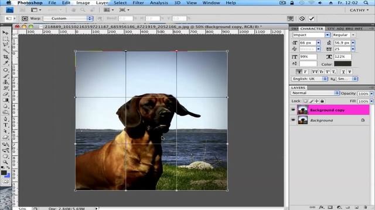The height and width of the screenshot is (210, 375).
Task: Select the Shape tool
Action: (x=5, y=138)
